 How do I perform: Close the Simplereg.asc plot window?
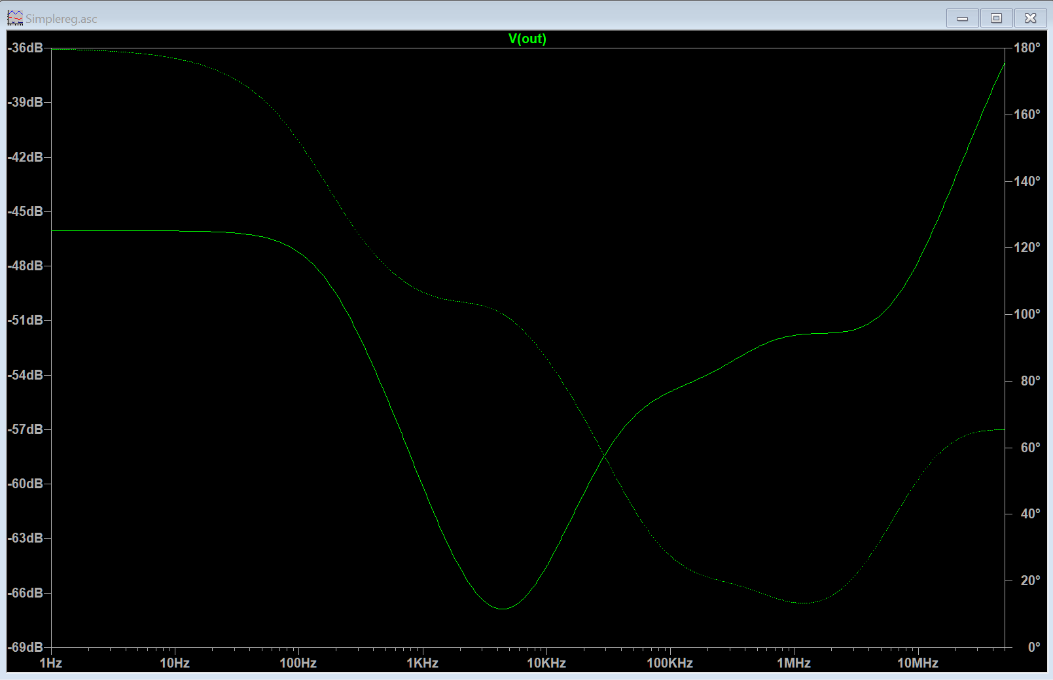pyautogui.click(x=1030, y=18)
